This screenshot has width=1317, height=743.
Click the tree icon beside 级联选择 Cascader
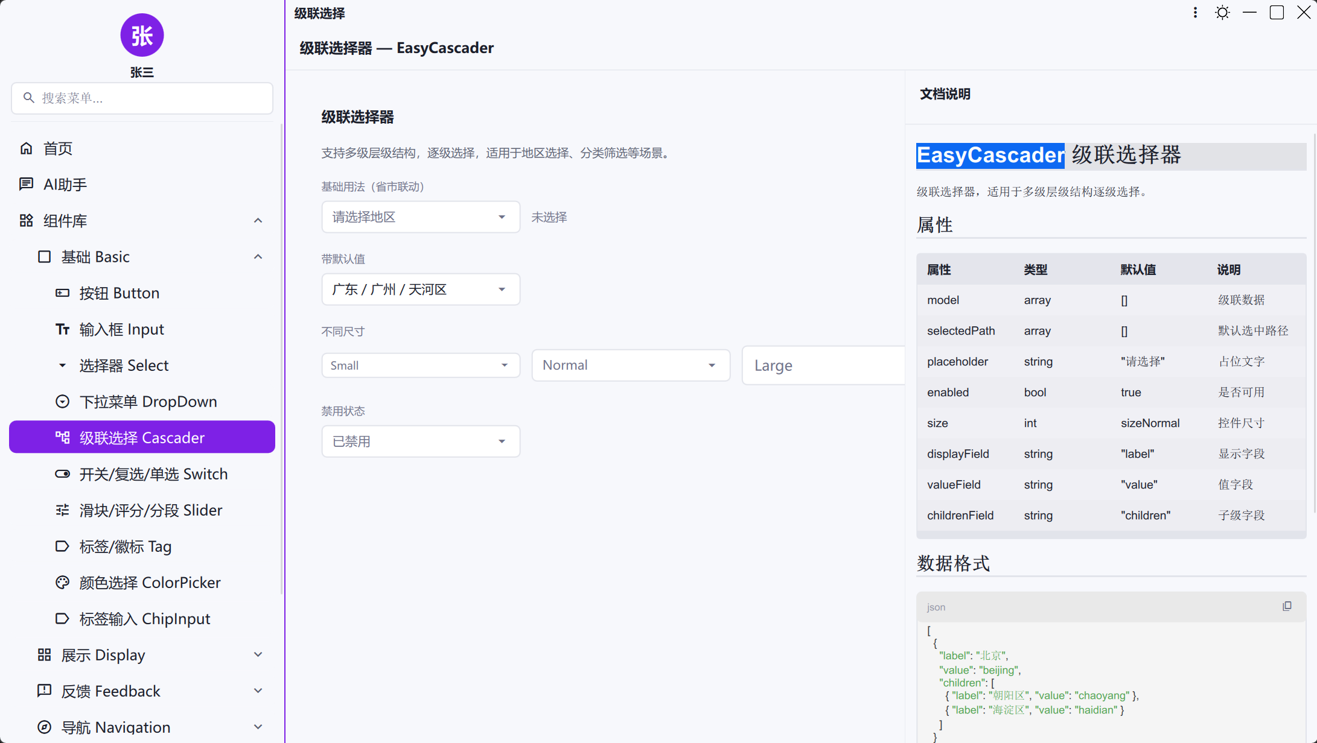point(62,438)
